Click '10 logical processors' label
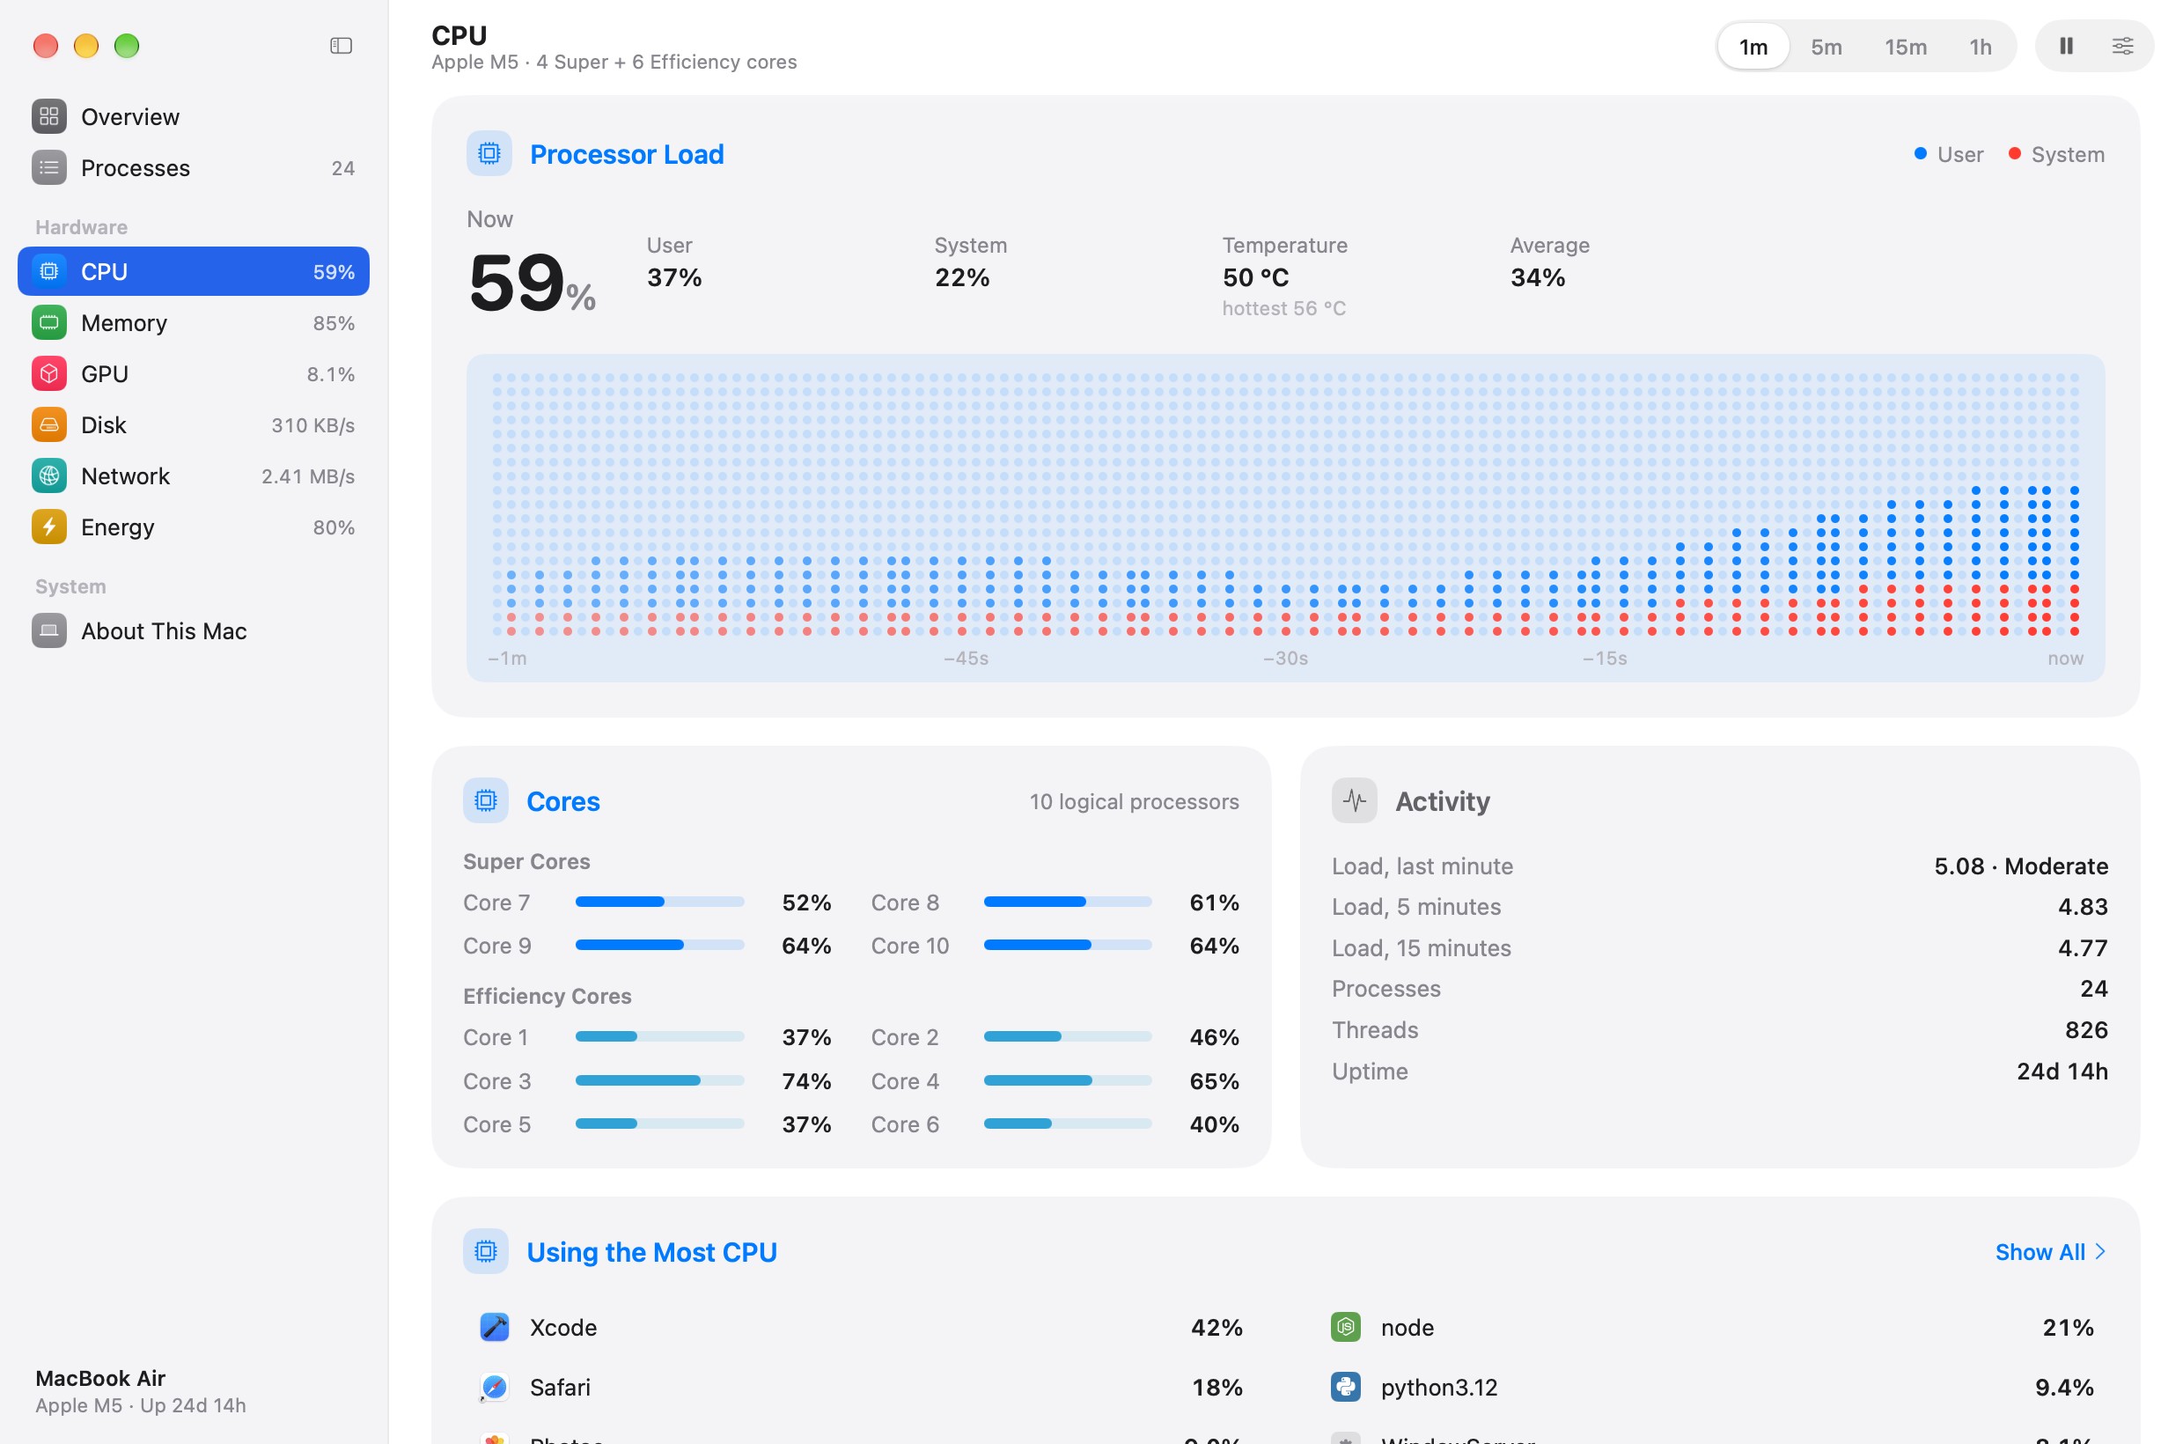Viewport: 2183px width, 1444px height. tap(1134, 801)
